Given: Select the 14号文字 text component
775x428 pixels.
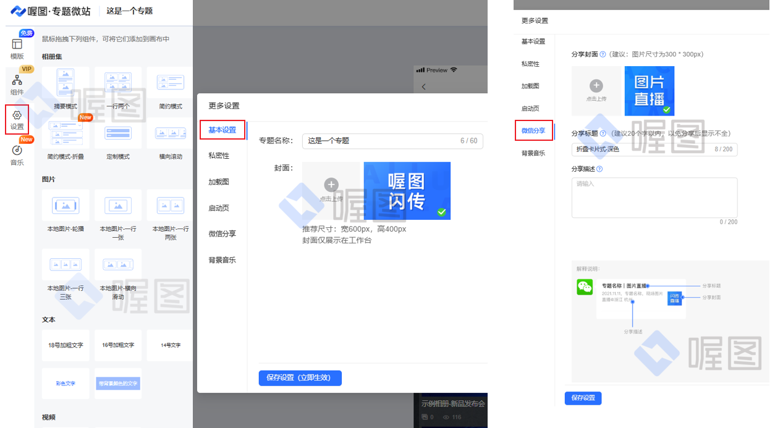Looking at the screenshot, I should (171, 345).
